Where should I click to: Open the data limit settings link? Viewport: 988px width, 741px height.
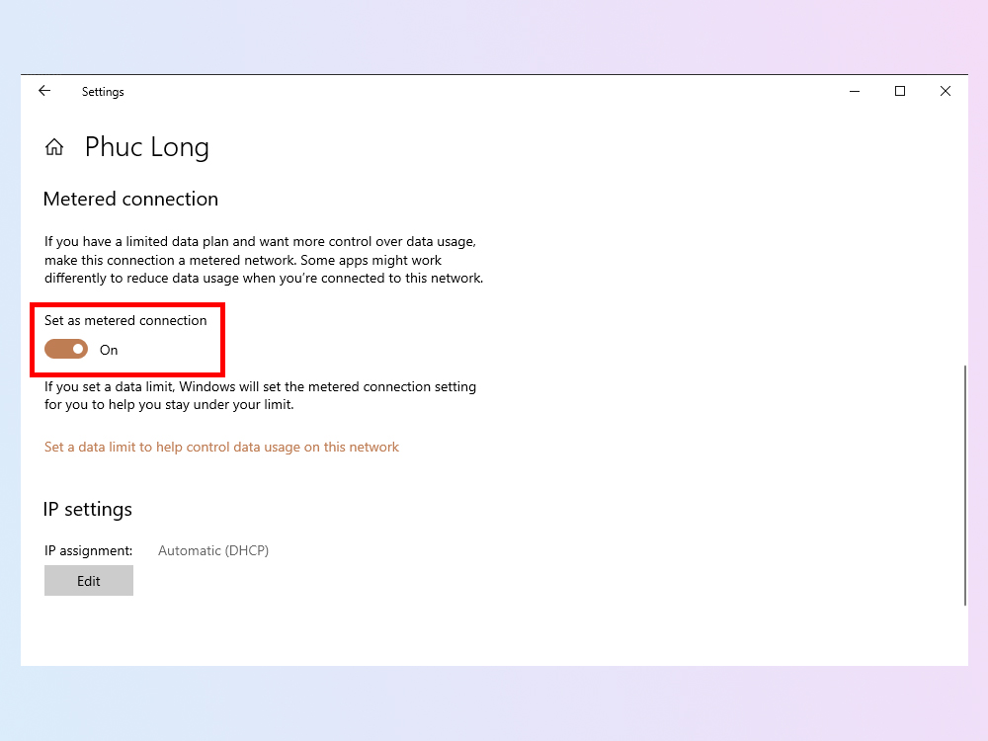pyautogui.click(x=221, y=447)
